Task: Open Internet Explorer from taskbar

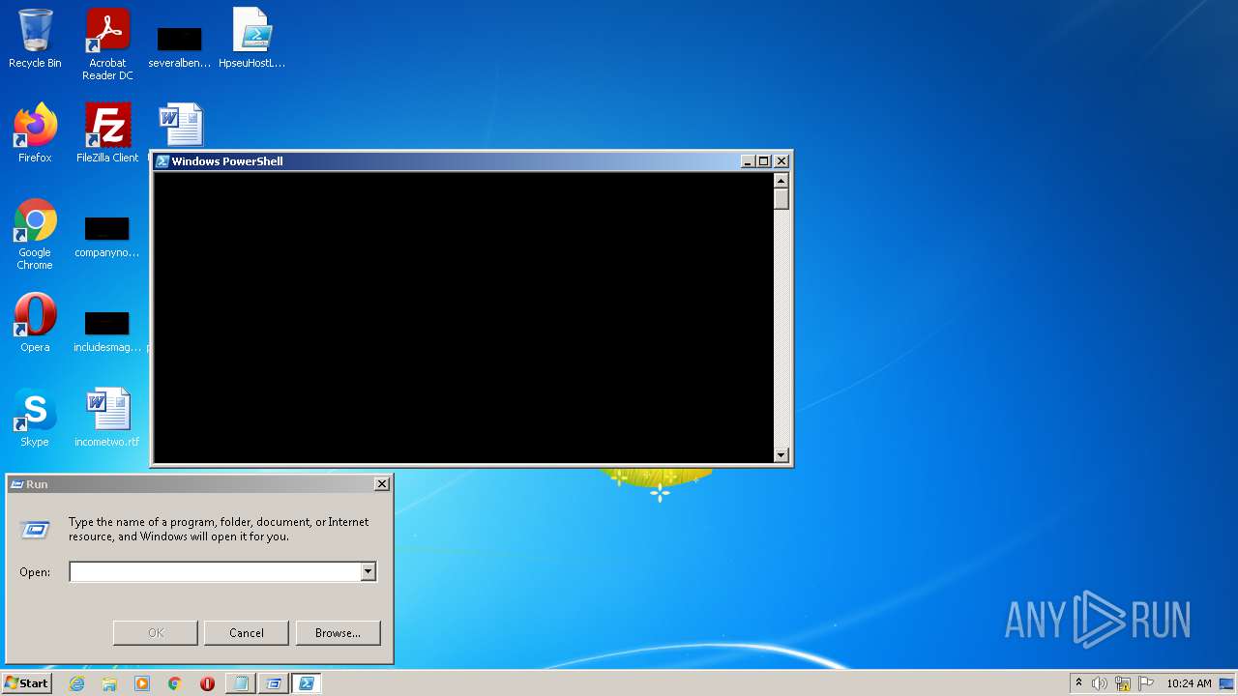Action: pyautogui.click(x=77, y=683)
